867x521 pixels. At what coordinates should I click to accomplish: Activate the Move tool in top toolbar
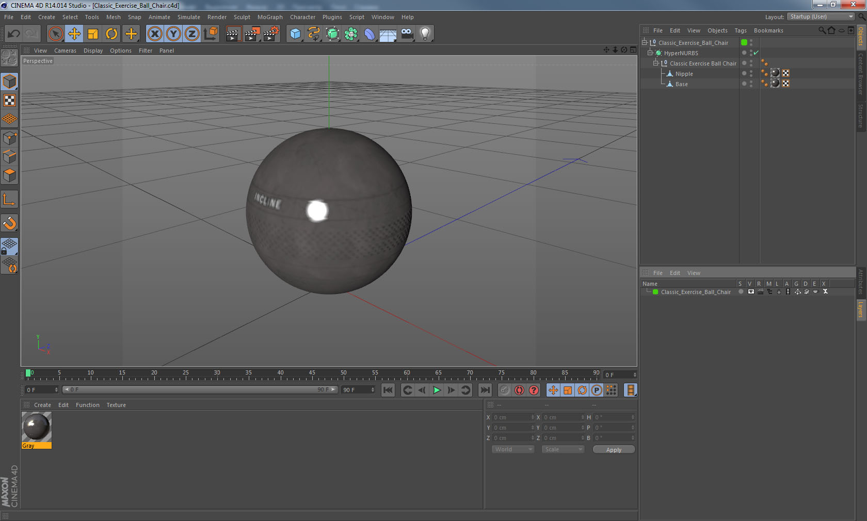[74, 34]
